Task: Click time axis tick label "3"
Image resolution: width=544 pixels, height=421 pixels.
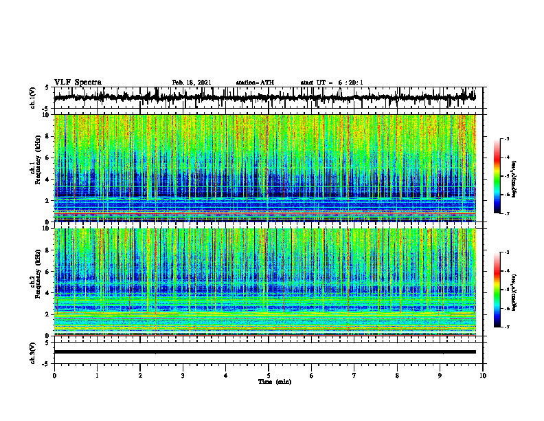Action: pos(183,376)
